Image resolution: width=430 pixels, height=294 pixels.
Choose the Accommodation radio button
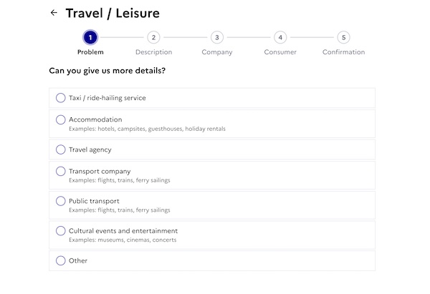click(61, 119)
